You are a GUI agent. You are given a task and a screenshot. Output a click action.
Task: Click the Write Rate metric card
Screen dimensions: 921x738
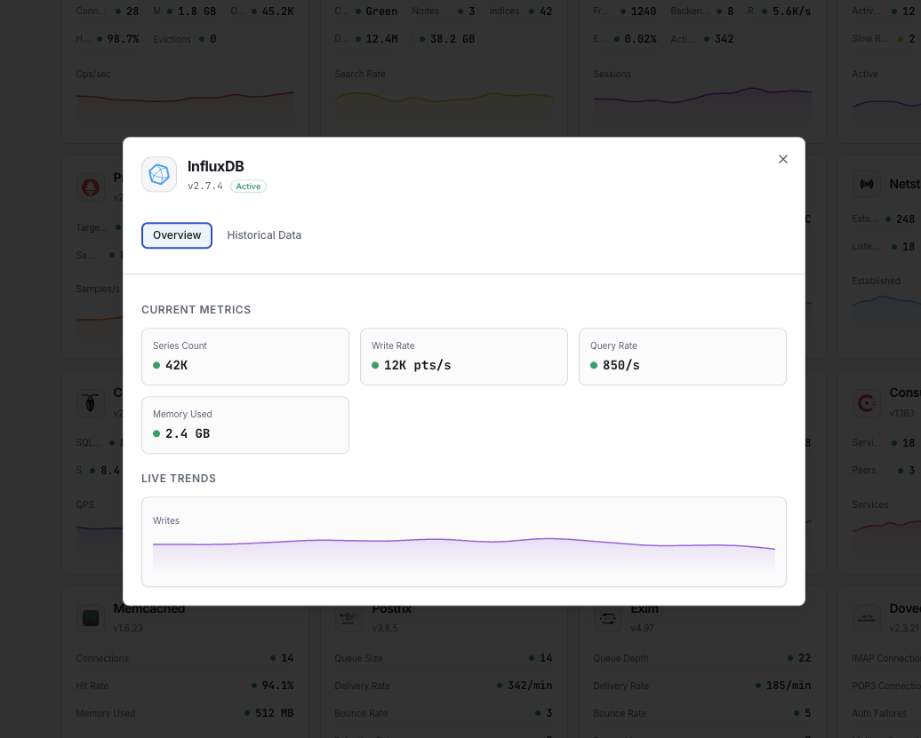[464, 356]
